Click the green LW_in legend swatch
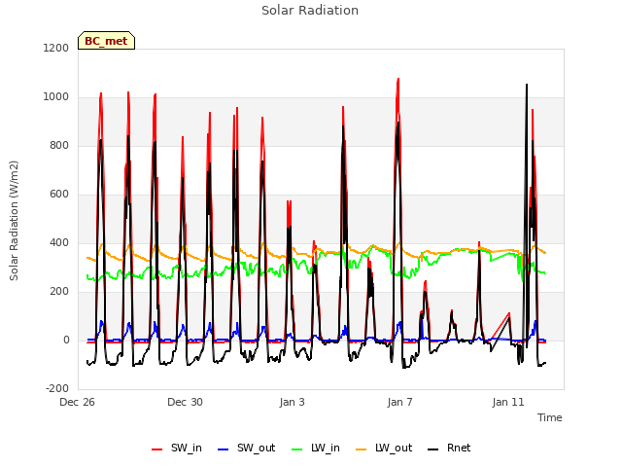This screenshot has width=622, height=467. 297,449
